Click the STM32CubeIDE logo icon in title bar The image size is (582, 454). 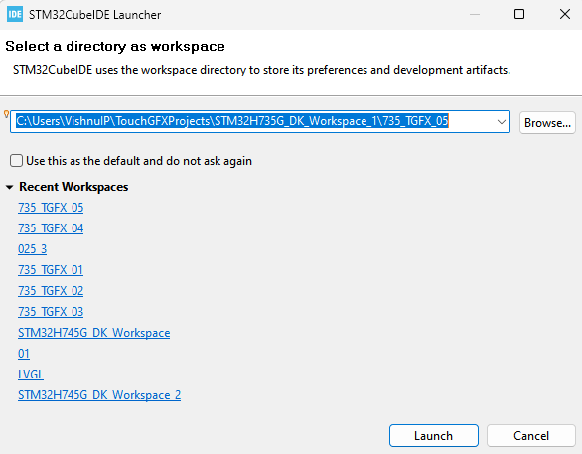click(x=15, y=15)
